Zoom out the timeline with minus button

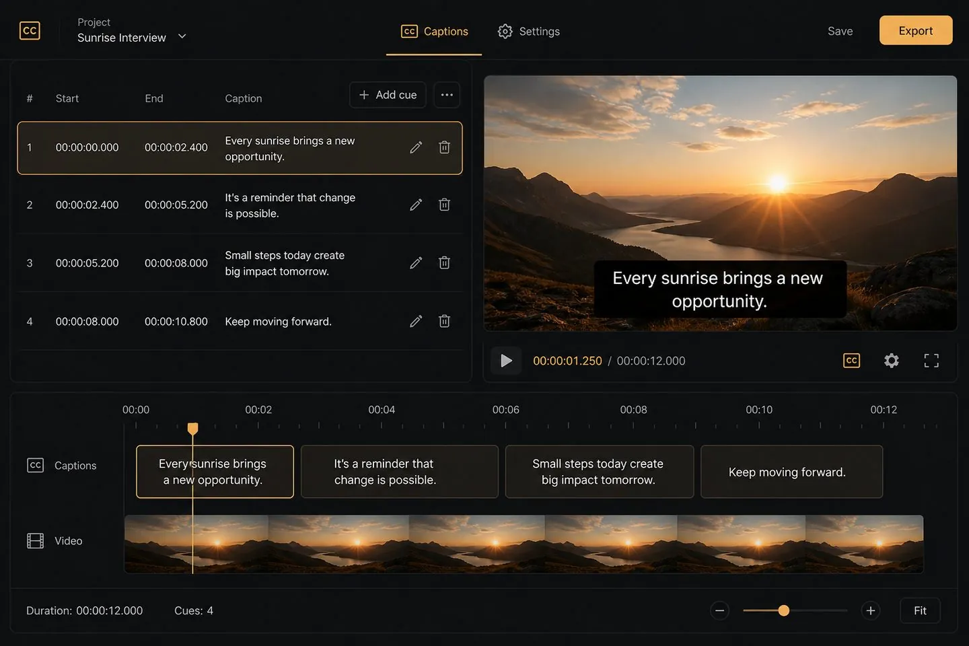[x=719, y=610]
